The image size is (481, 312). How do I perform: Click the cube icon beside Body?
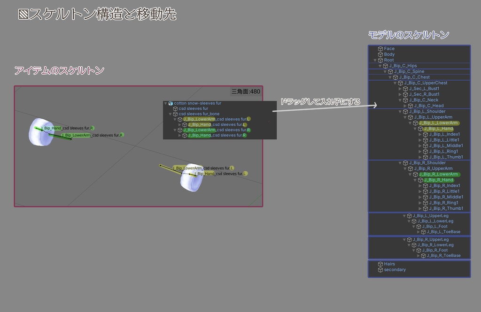click(380, 54)
